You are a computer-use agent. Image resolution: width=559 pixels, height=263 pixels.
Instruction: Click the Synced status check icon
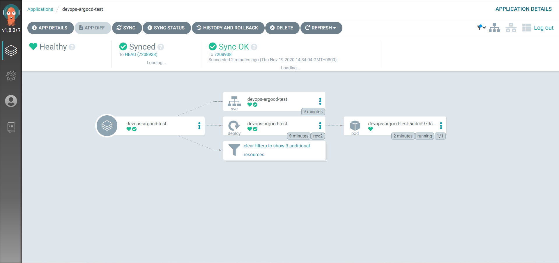pyautogui.click(x=123, y=47)
